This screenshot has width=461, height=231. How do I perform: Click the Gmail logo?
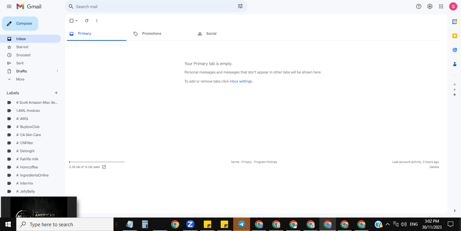coord(29,6)
